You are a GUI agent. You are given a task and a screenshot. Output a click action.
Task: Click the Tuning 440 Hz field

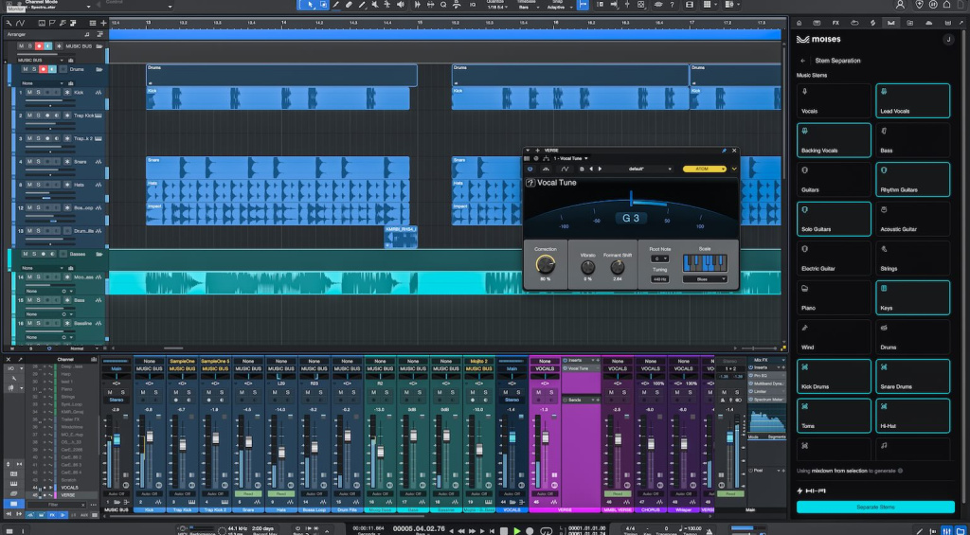click(659, 279)
